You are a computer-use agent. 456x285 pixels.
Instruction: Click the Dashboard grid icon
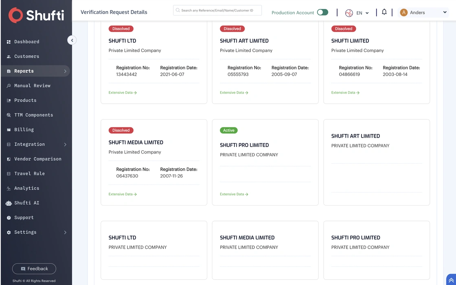tap(9, 42)
